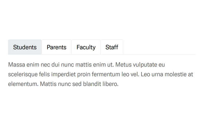Show the Staff tab content
The image size is (205, 137).
click(112, 47)
